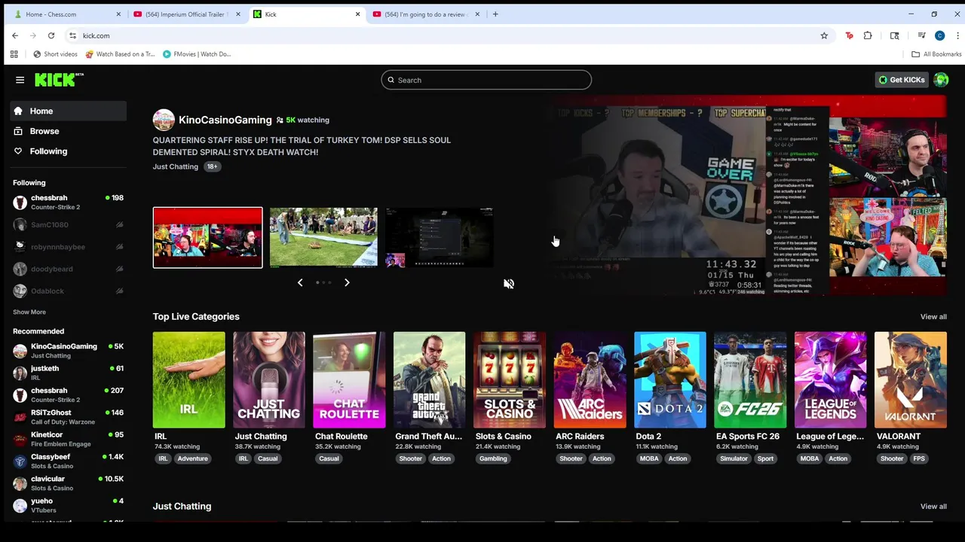Image resolution: width=965 pixels, height=542 pixels.
Task: Open the Dota 2 category card
Action: pos(670,380)
